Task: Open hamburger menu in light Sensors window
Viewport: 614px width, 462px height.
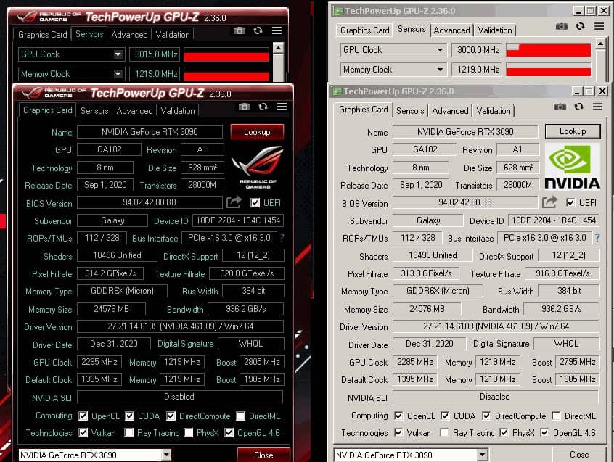Action: [599, 26]
